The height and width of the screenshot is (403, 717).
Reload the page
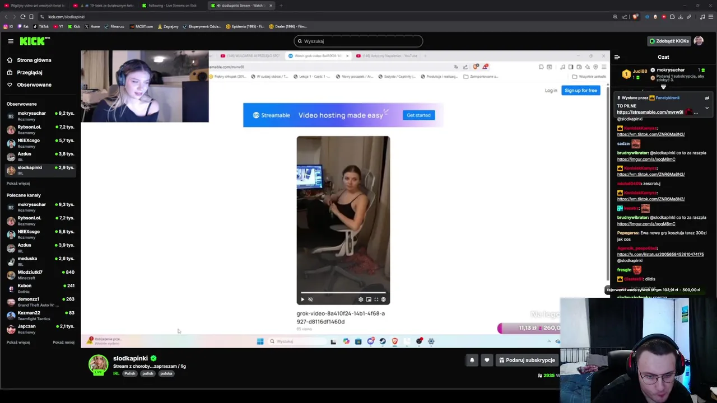(23, 17)
